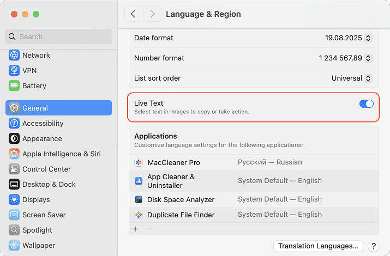390x256 pixels.
Task: Click the Live Text label
Action: coord(149,103)
